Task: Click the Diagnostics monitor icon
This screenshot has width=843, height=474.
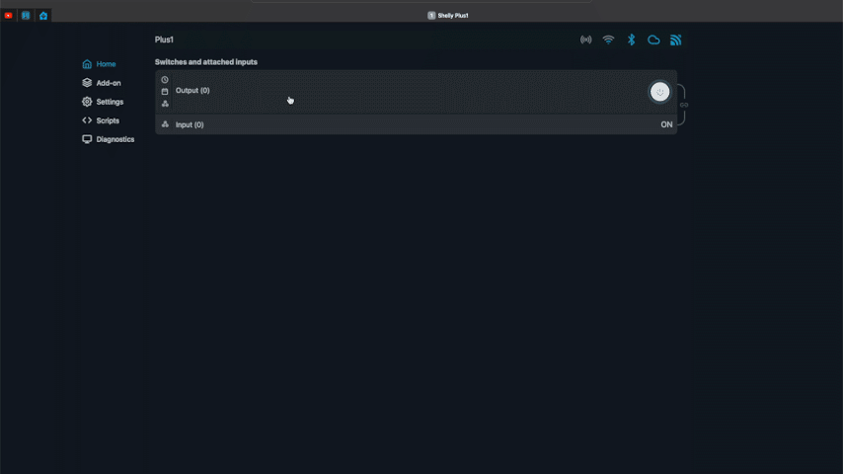Action: point(87,139)
